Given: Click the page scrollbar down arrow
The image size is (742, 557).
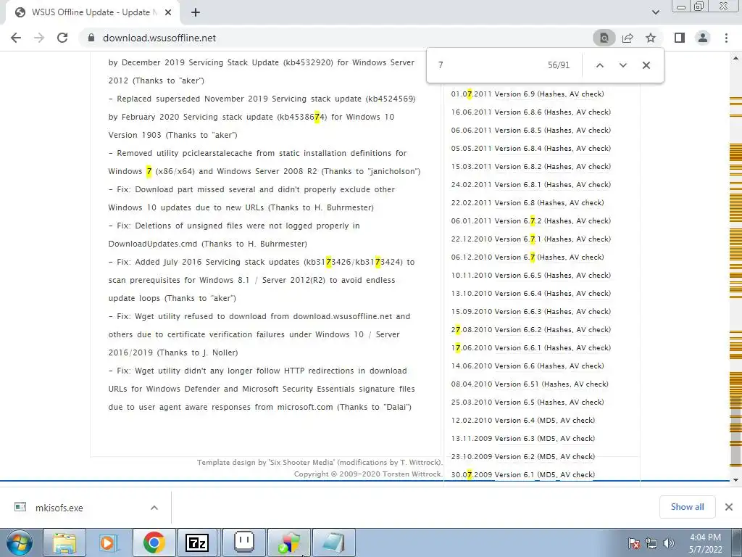Looking at the screenshot, I should coord(735,480).
